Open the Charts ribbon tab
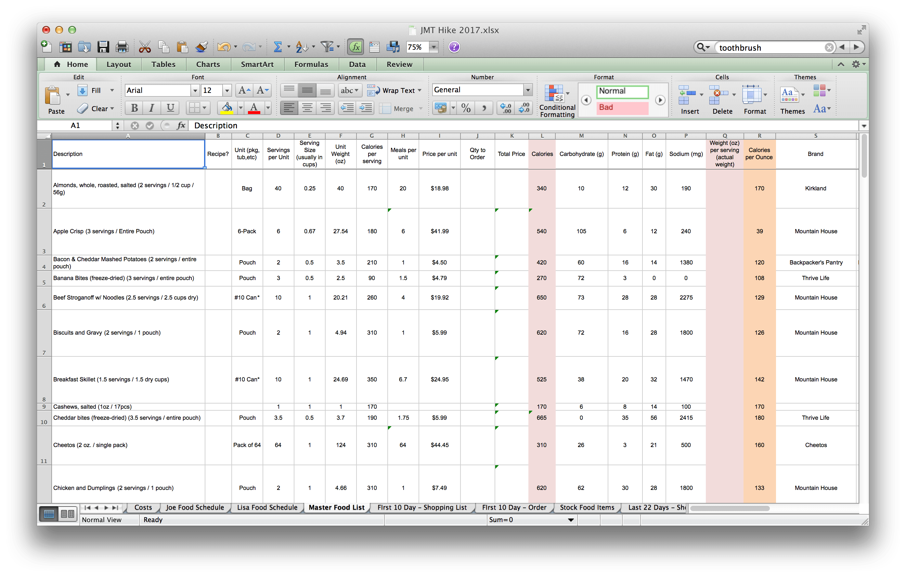Viewport: 906px width, 577px height. click(208, 64)
